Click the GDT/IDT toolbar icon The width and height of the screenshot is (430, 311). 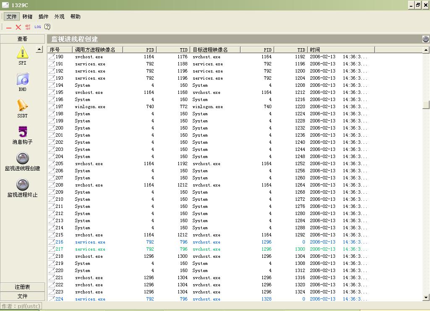28,27
